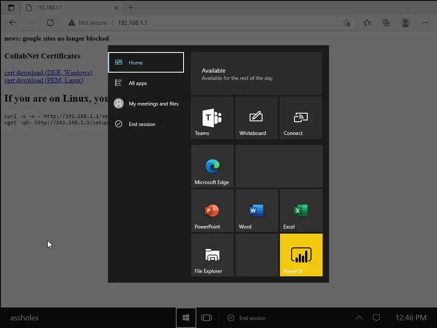Open the Favorites list icon

(x=367, y=23)
